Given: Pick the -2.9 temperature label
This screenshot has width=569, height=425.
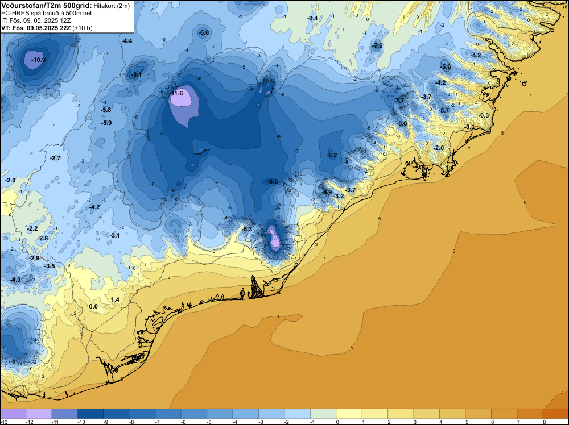Looking at the screenshot, I should coord(34,258).
